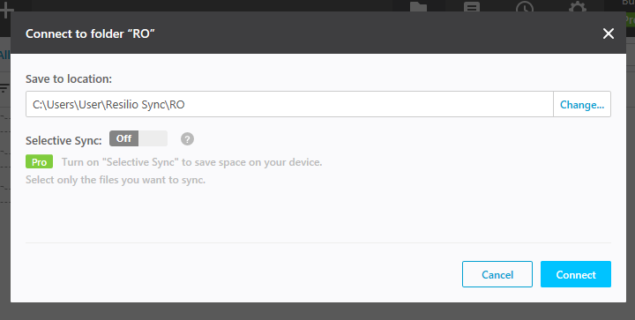The height and width of the screenshot is (320, 635).
Task: Open the Selective Sync help question mark
Action: 187,138
